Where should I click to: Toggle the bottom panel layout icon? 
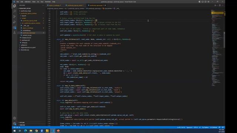click(x=203, y=1)
